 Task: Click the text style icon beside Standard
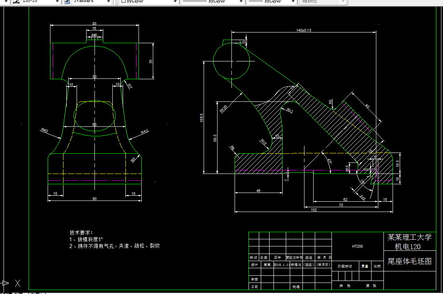pos(67,2)
